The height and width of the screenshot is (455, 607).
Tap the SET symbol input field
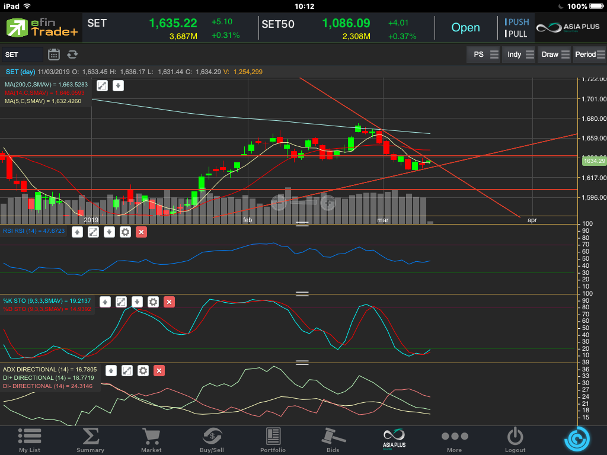23,55
